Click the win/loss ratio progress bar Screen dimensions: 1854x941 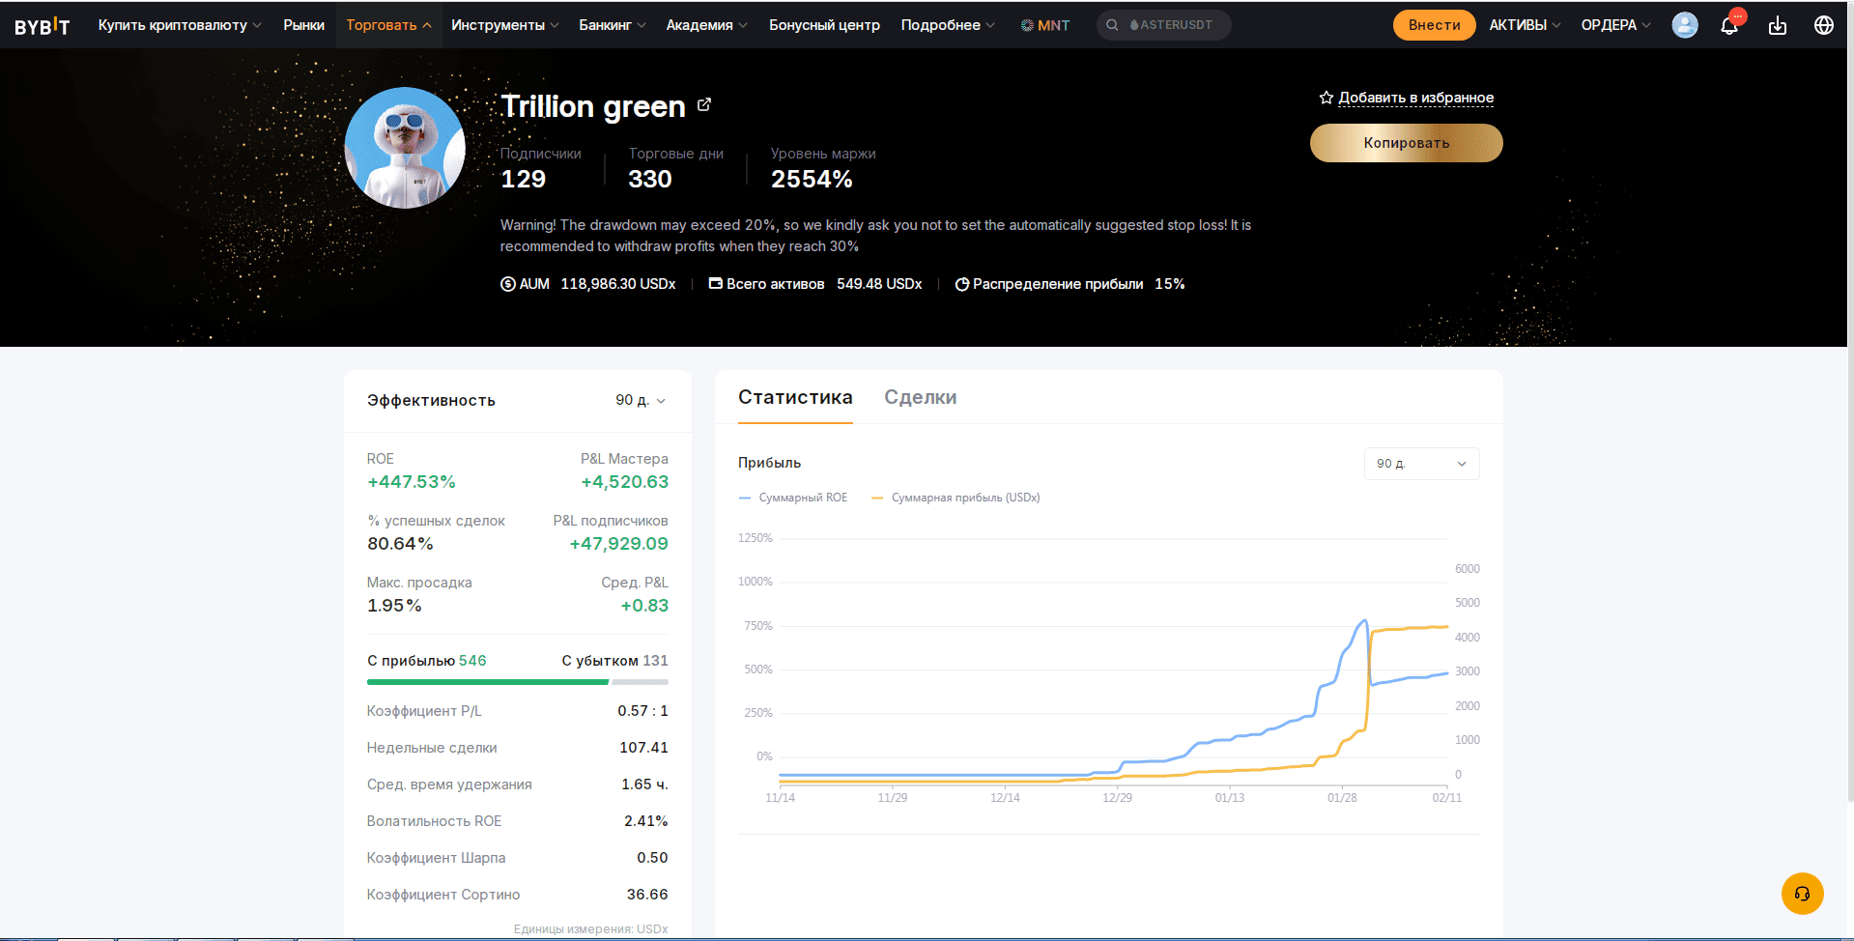pos(517,682)
